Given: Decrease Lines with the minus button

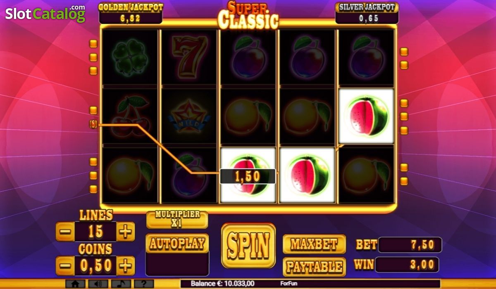Looking at the screenshot, I should [x=65, y=232].
